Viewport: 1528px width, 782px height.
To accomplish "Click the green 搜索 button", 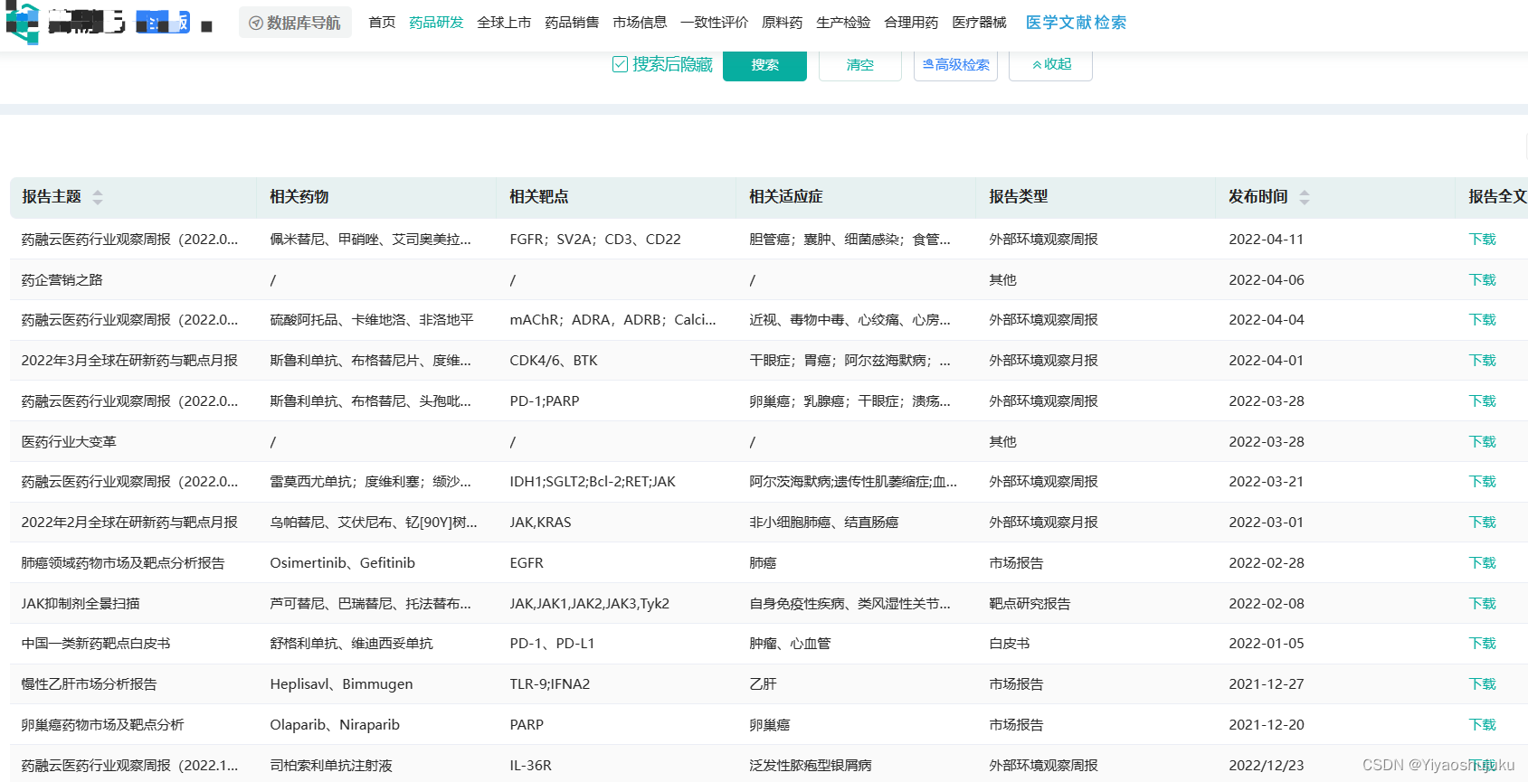I will click(764, 65).
